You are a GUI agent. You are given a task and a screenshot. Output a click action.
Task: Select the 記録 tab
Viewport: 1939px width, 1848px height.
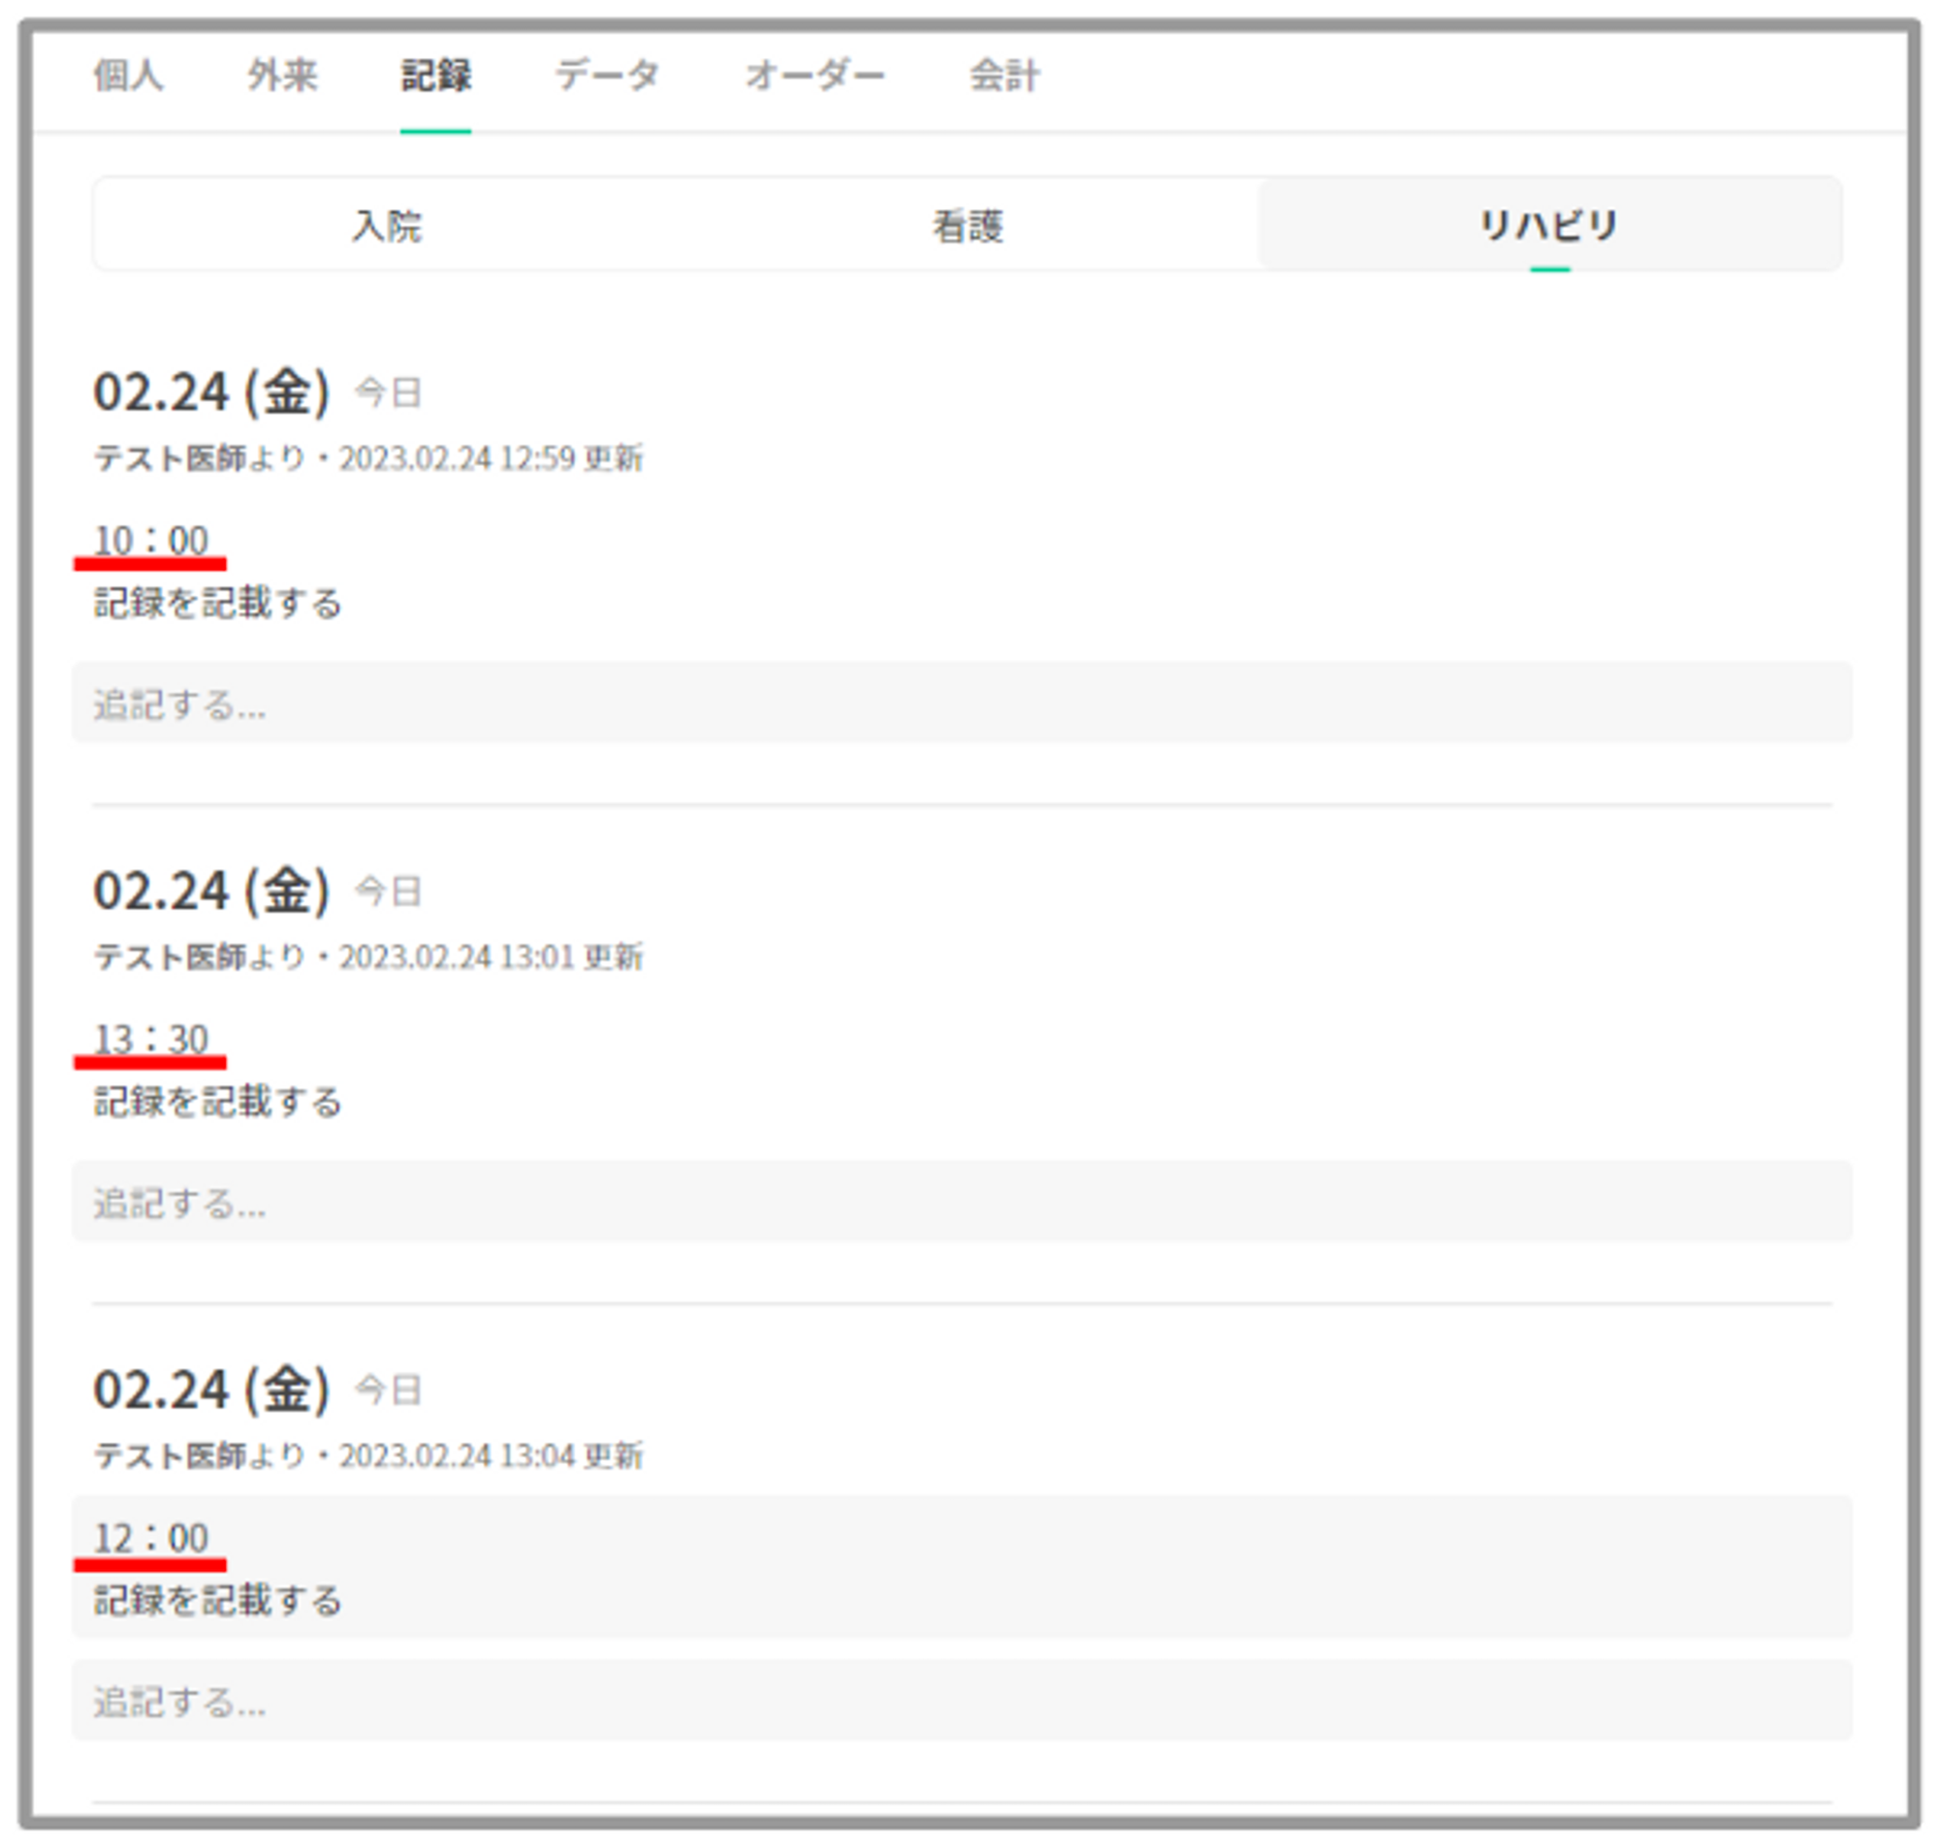click(435, 75)
